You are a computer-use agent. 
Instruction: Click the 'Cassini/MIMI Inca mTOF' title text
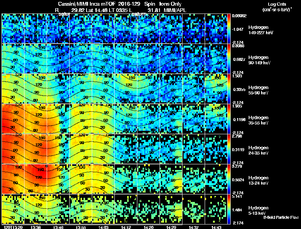(87, 4)
